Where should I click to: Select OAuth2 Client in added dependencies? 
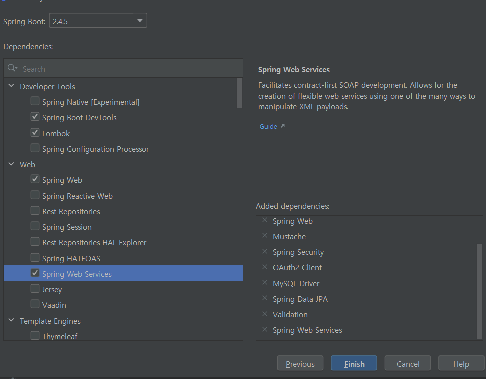pyautogui.click(x=297, y=268)
